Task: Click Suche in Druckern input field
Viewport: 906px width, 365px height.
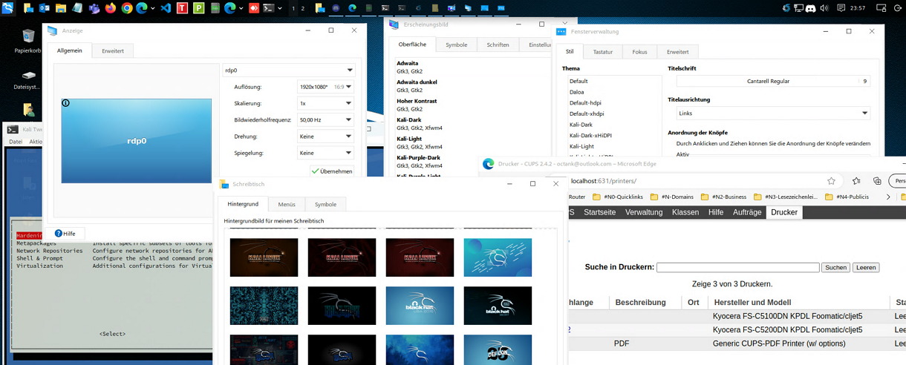Action: 738,267
